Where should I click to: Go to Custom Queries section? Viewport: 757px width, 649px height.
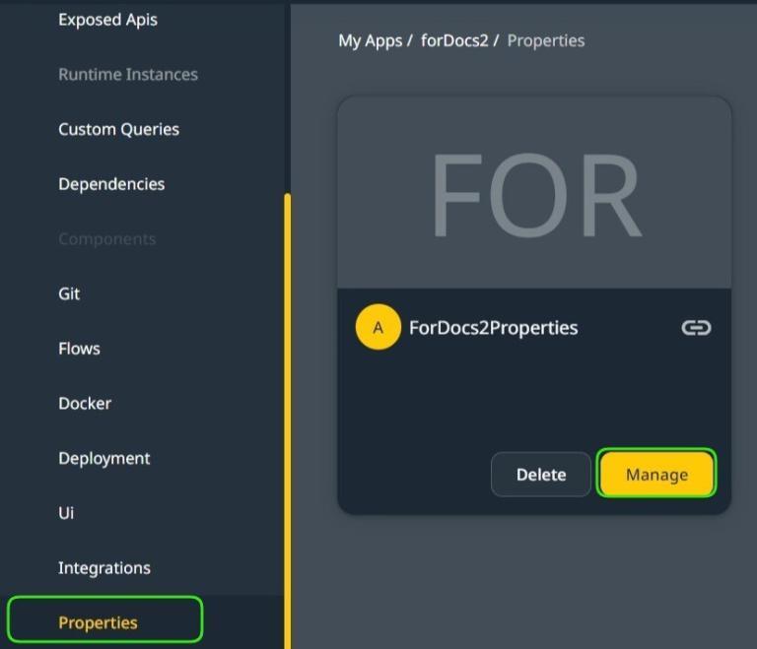118,129
